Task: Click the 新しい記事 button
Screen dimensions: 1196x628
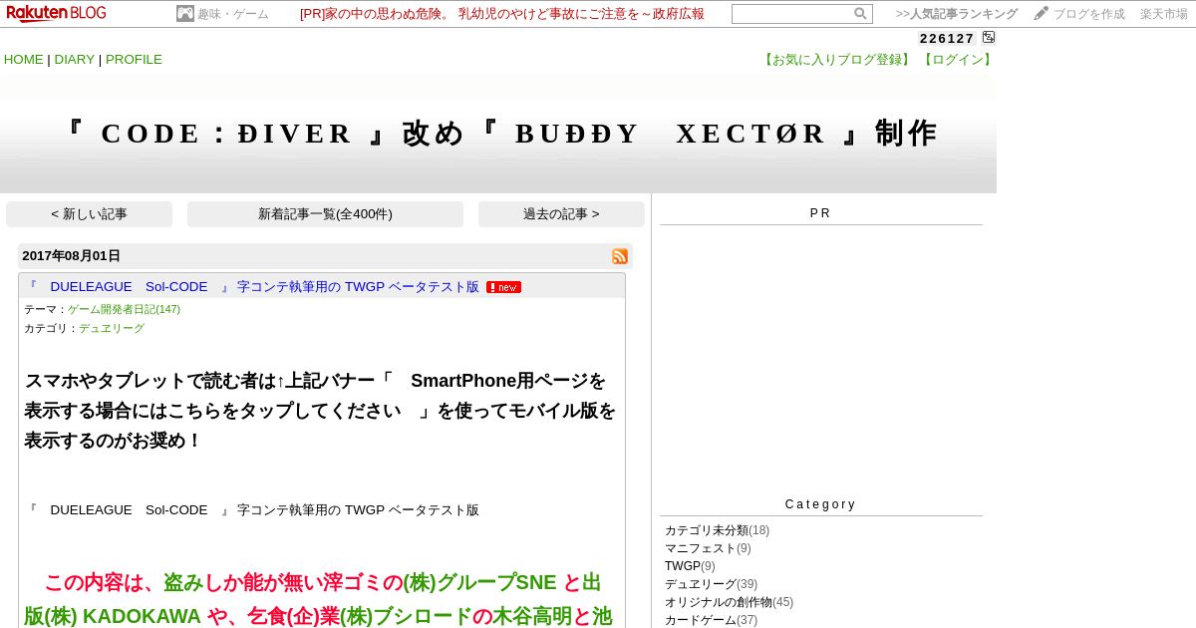Action: click(89, 214)
